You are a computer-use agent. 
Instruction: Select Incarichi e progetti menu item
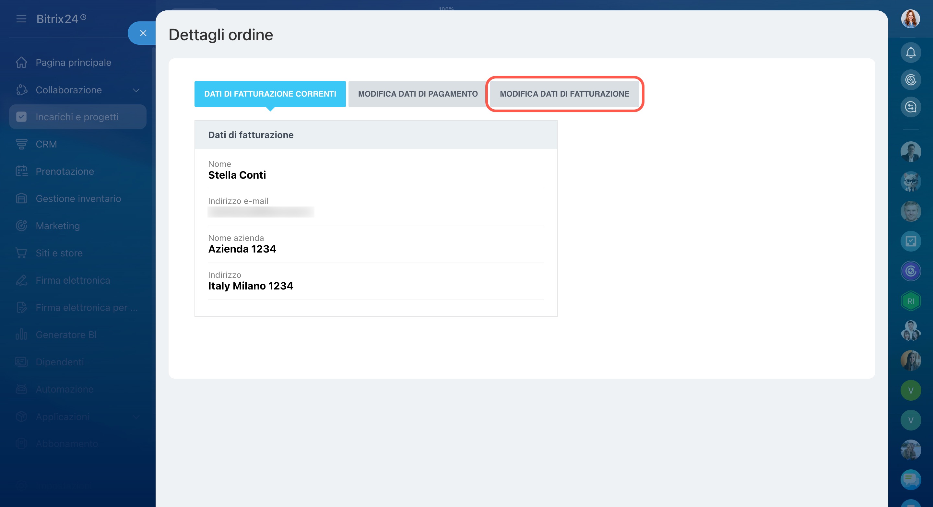(77, 117)
